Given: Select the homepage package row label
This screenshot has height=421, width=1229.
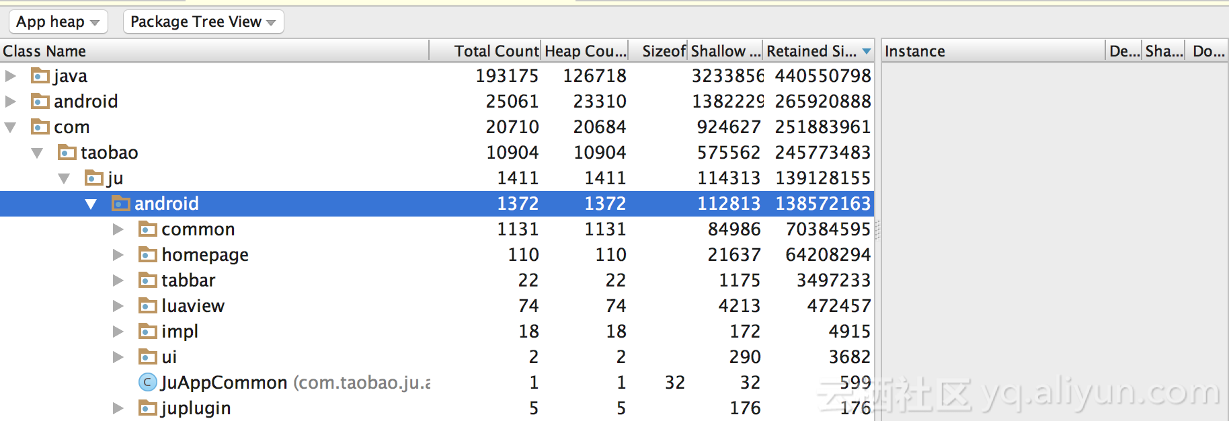Looking at the screenshot, I should 205,255.
